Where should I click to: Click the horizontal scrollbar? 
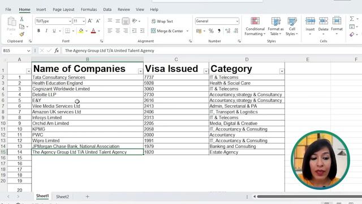click(309, 197)
